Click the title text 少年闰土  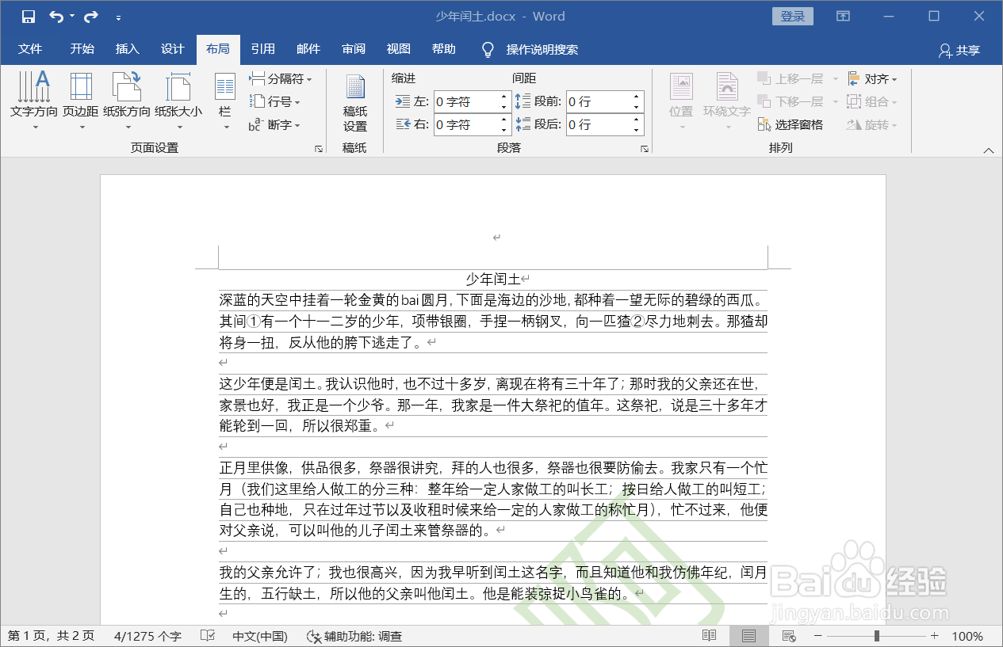click(492, 279)
